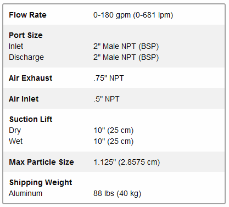Click the Air Inlet heading
This screenshot has width=229, height=207.
24,99
